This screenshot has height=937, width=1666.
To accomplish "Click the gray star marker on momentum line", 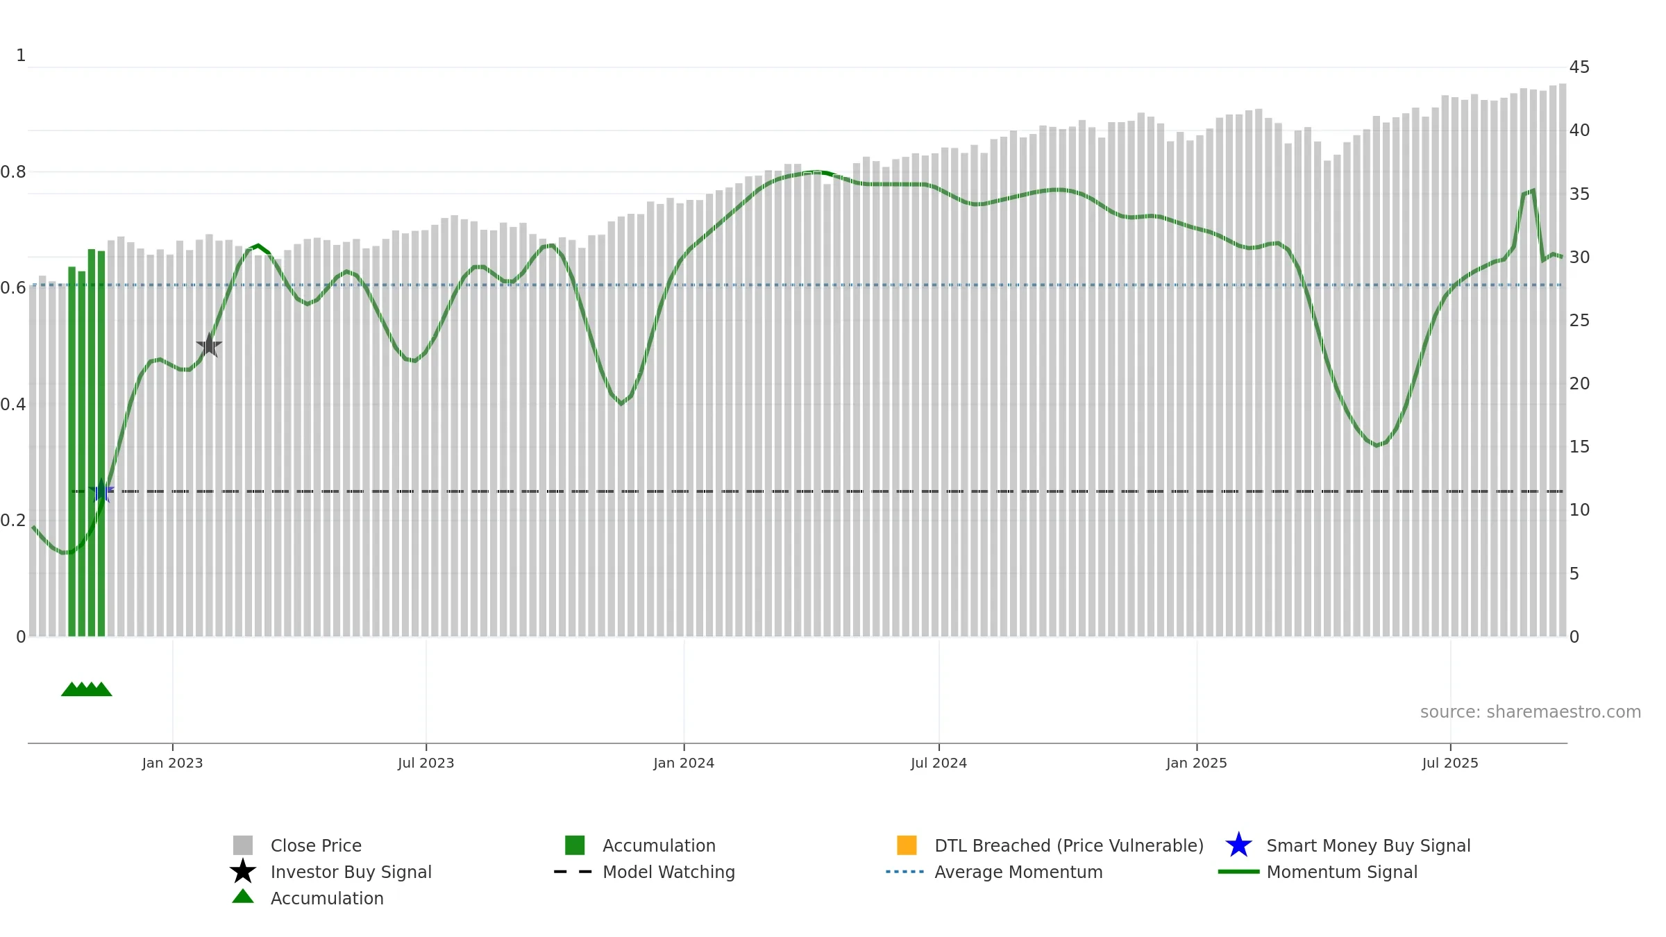I will tap(209, 345).
